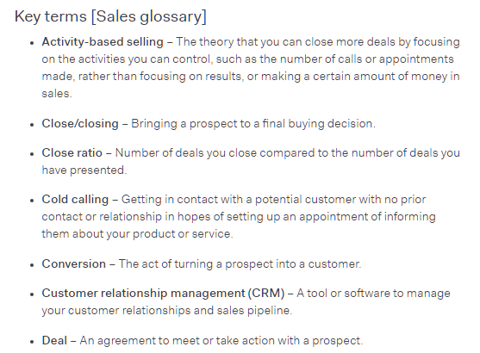
Task: Click the words 'have presented' under Close ratio
Action: [x=84, y=170]
